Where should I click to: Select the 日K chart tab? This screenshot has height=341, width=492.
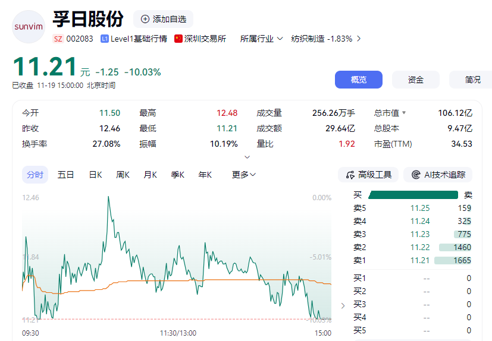95,175
